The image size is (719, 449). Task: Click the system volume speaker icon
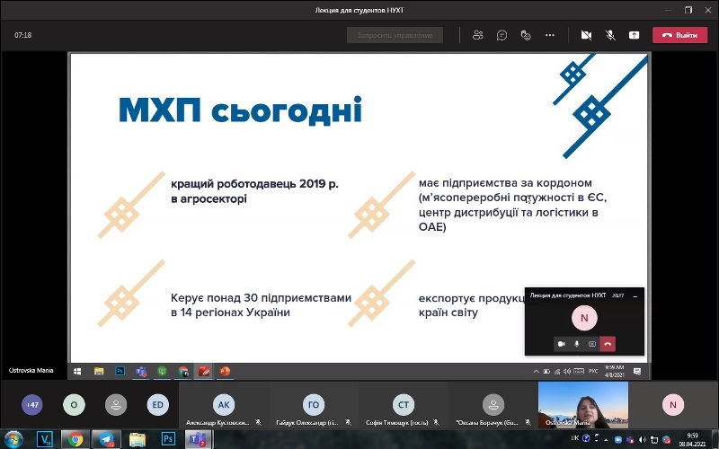coord(643,440)
